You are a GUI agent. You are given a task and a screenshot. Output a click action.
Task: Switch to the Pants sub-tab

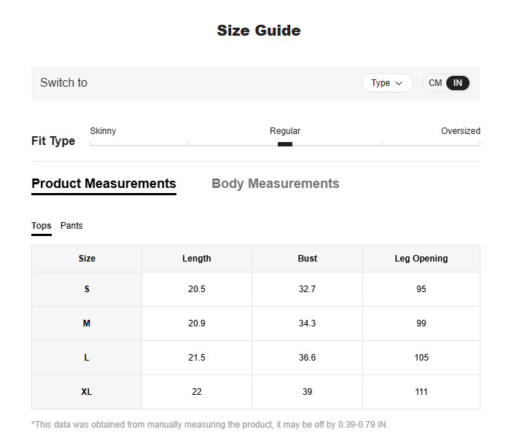coord(71,226)
